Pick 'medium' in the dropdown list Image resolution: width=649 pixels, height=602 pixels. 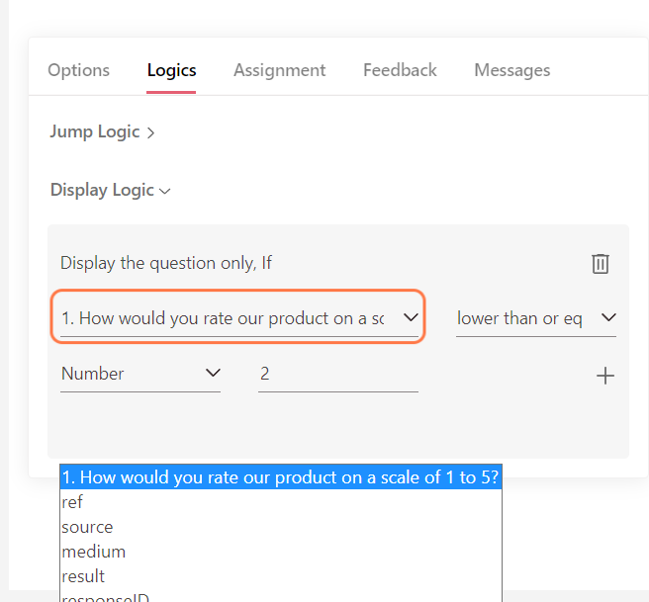(x=93, y=552)
